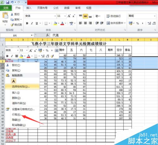Open the number format dropdown (常规)
The width and height of the screenshot is (158, 145).
tap(155, 16)
